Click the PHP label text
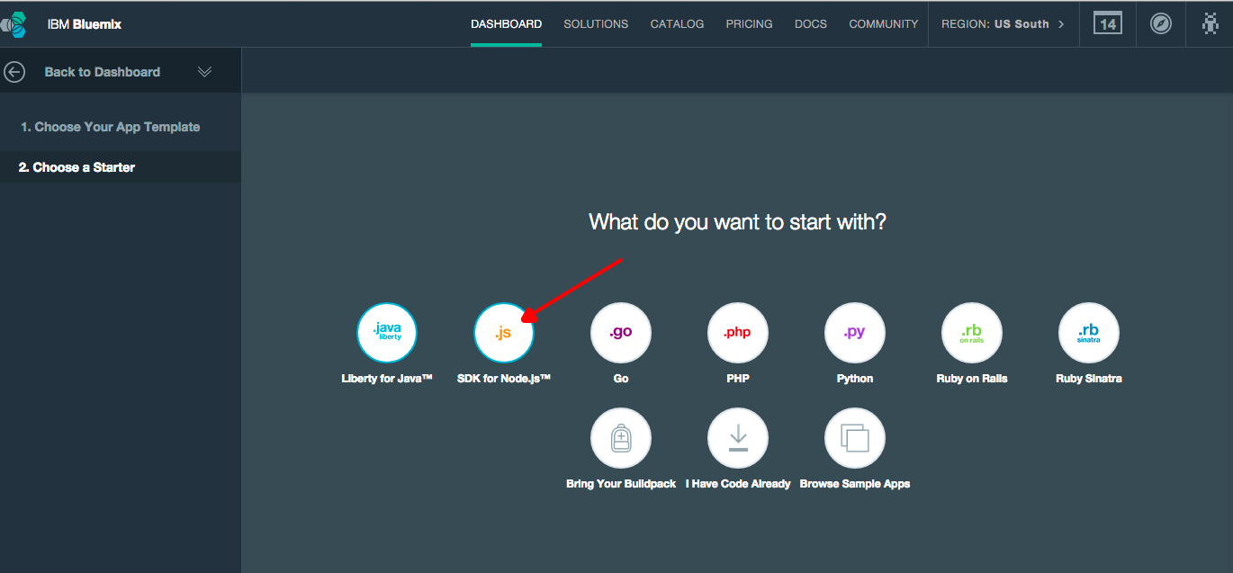 click(738, 379)
